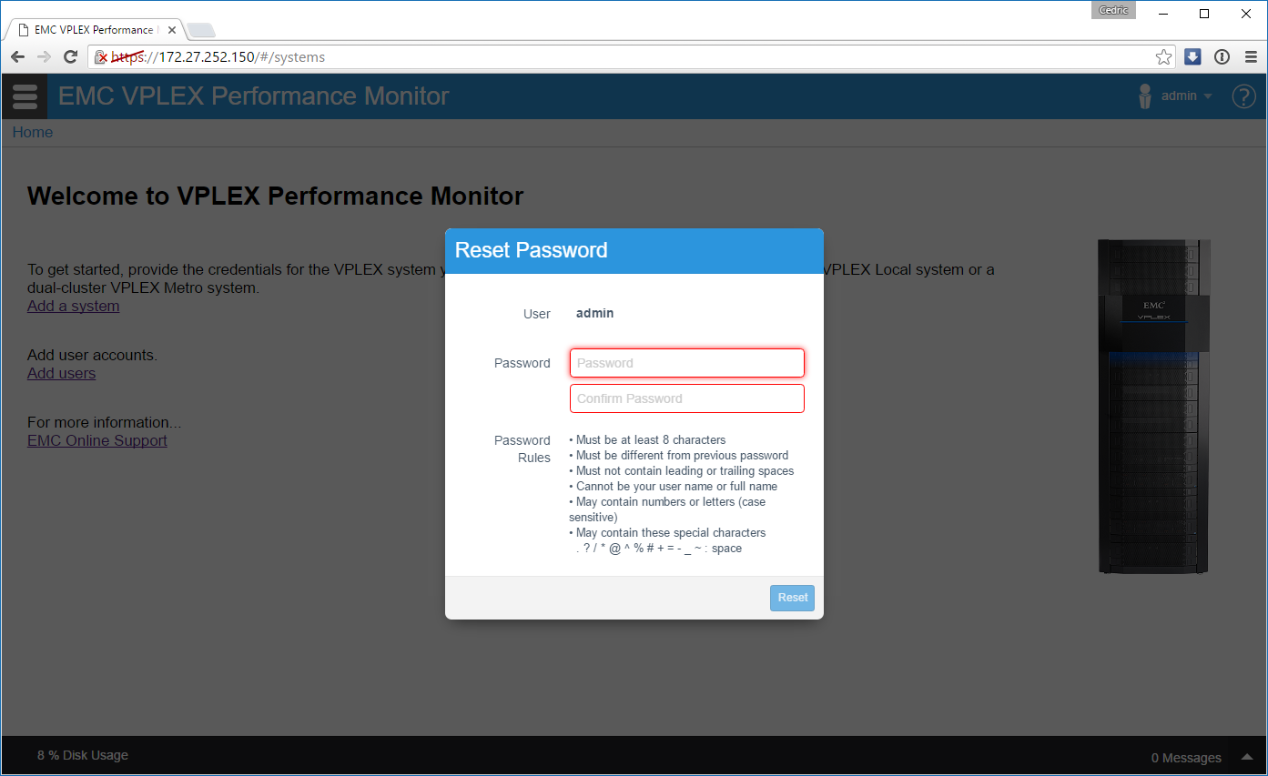Click the insecure HTTPS warning icon
Viewport: 1268px width, 776px height.
(102, 57)
